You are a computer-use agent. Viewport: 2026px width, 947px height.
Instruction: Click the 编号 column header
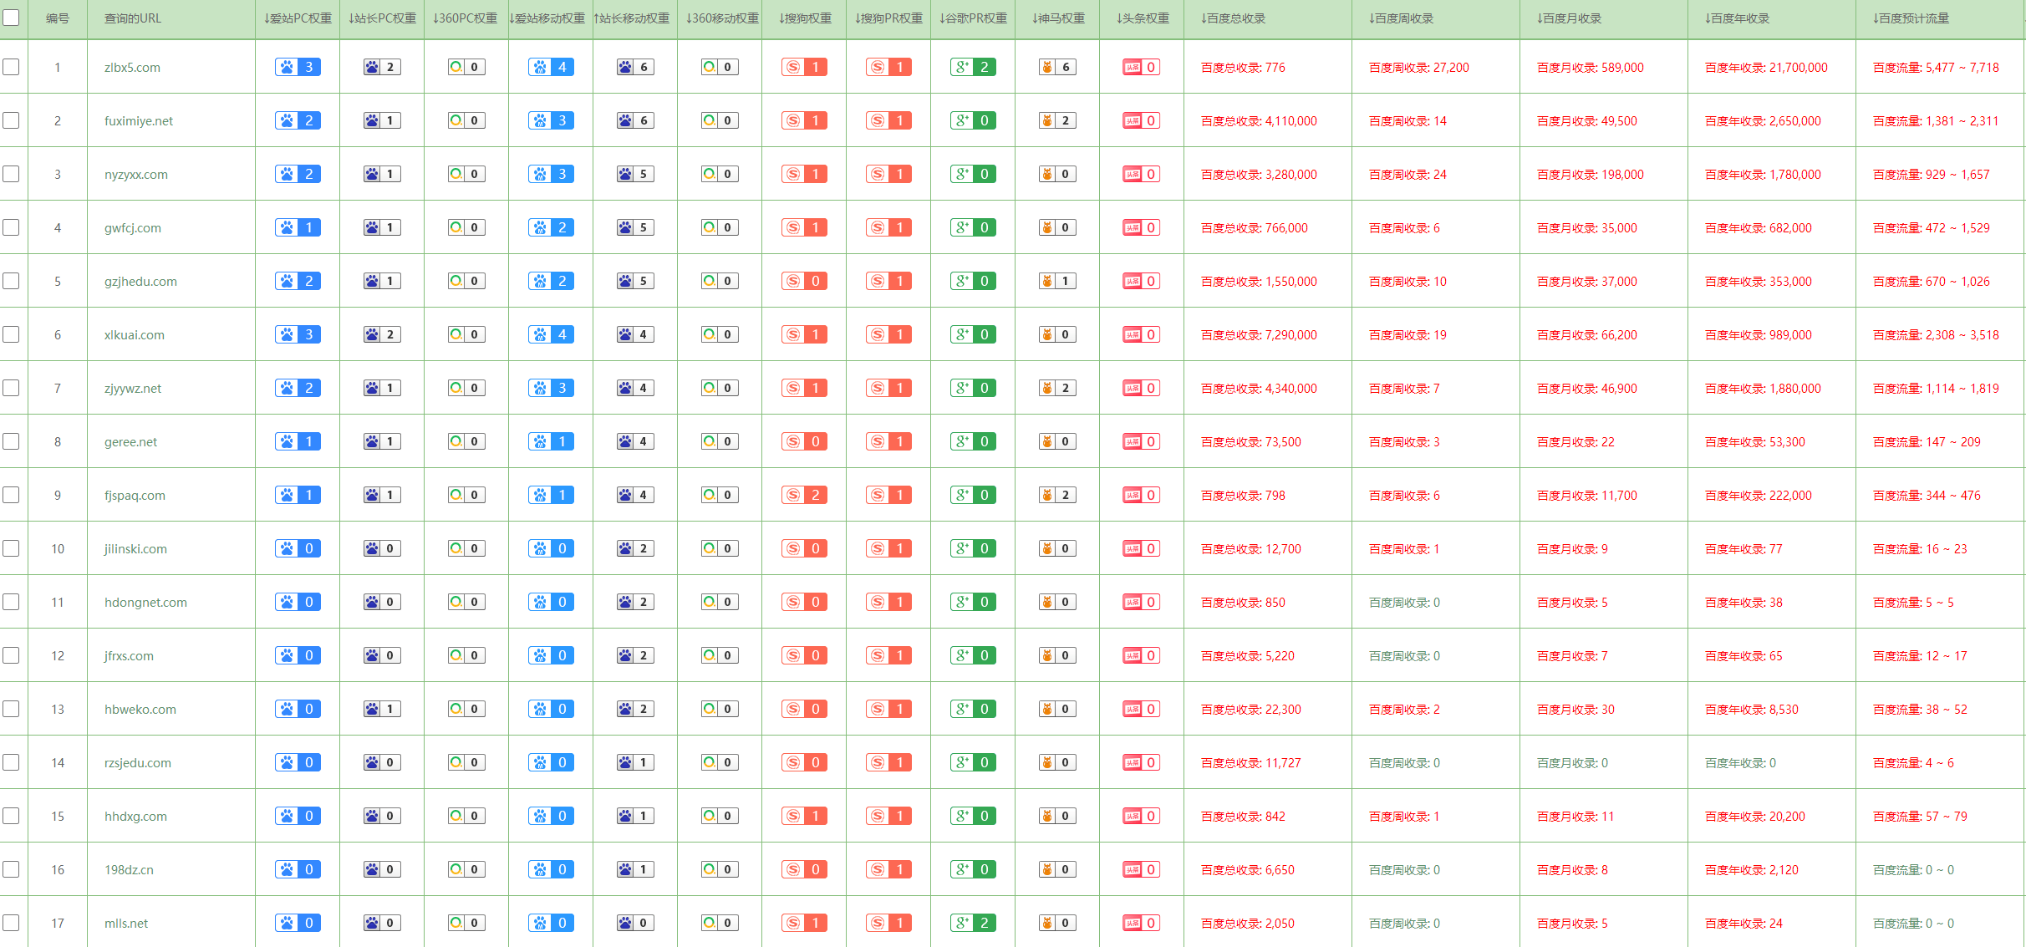click(x=58, y=18)
